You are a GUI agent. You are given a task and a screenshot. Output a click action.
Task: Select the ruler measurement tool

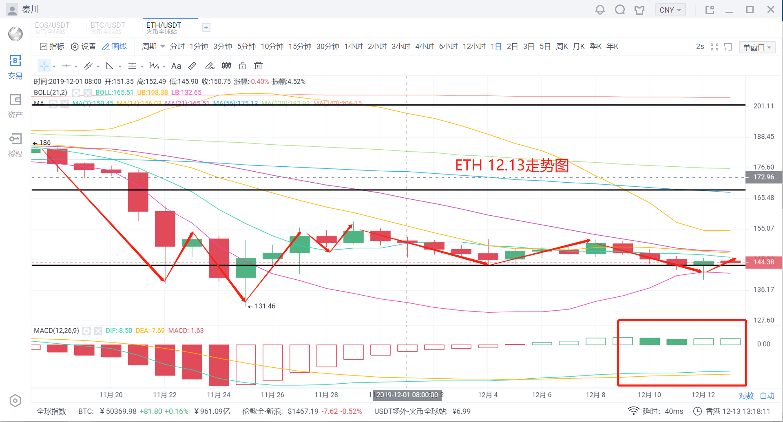(x=192, y=66)
